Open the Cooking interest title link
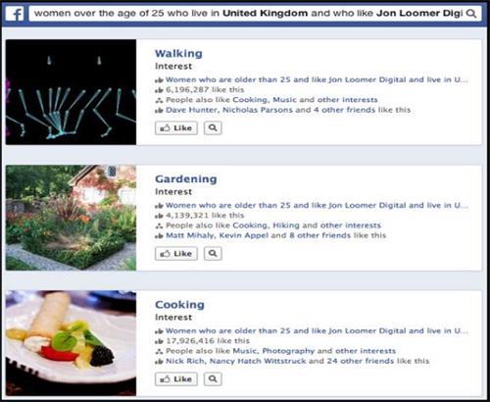 click(179, 304)
